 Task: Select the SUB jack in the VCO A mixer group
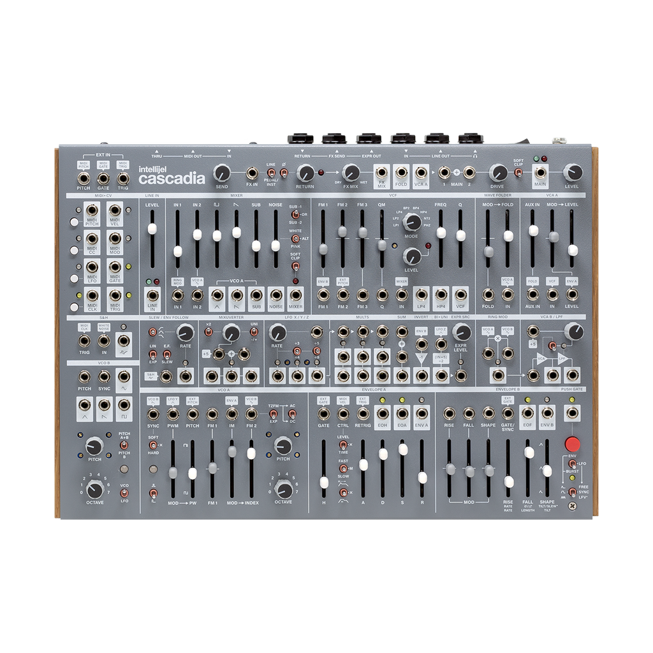[256, 297]
